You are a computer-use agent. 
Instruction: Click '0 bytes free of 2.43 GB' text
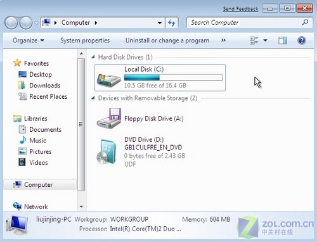tap(155, 156)
